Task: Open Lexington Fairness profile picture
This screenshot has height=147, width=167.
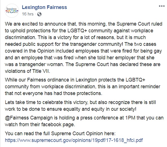Action: [x=12, y=11]
